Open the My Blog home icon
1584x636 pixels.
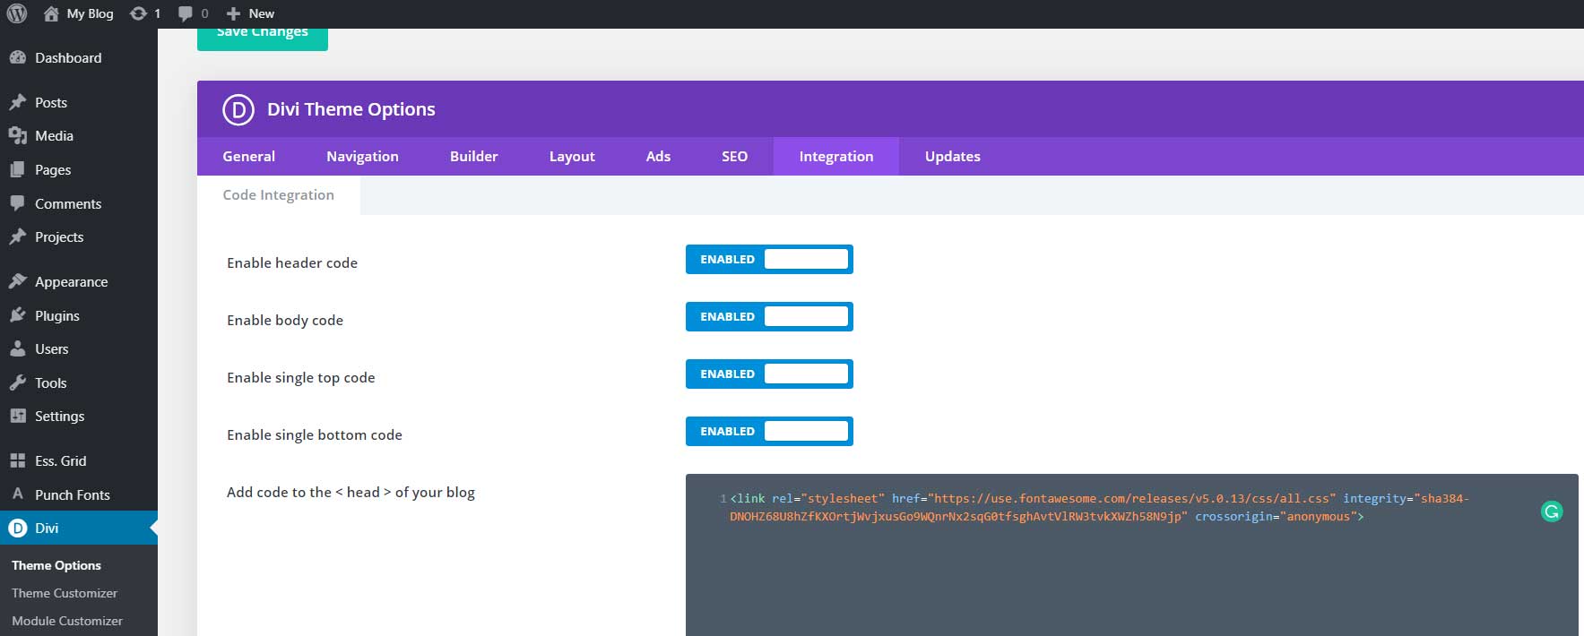point(51,13)
